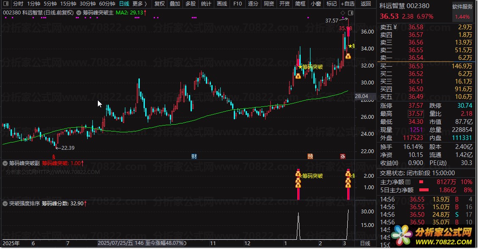
Task: Click the money bag icon near 筹码突破 label
Action: [x=298, y=76]
